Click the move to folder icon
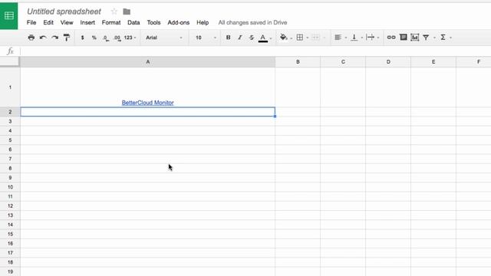Image resolution: width=491 pixels, height=276 pixels. tap(127, 11)
